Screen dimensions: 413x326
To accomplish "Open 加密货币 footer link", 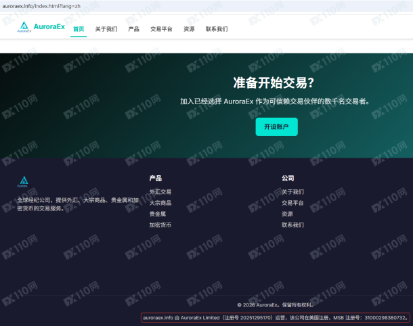I will 160,225.
